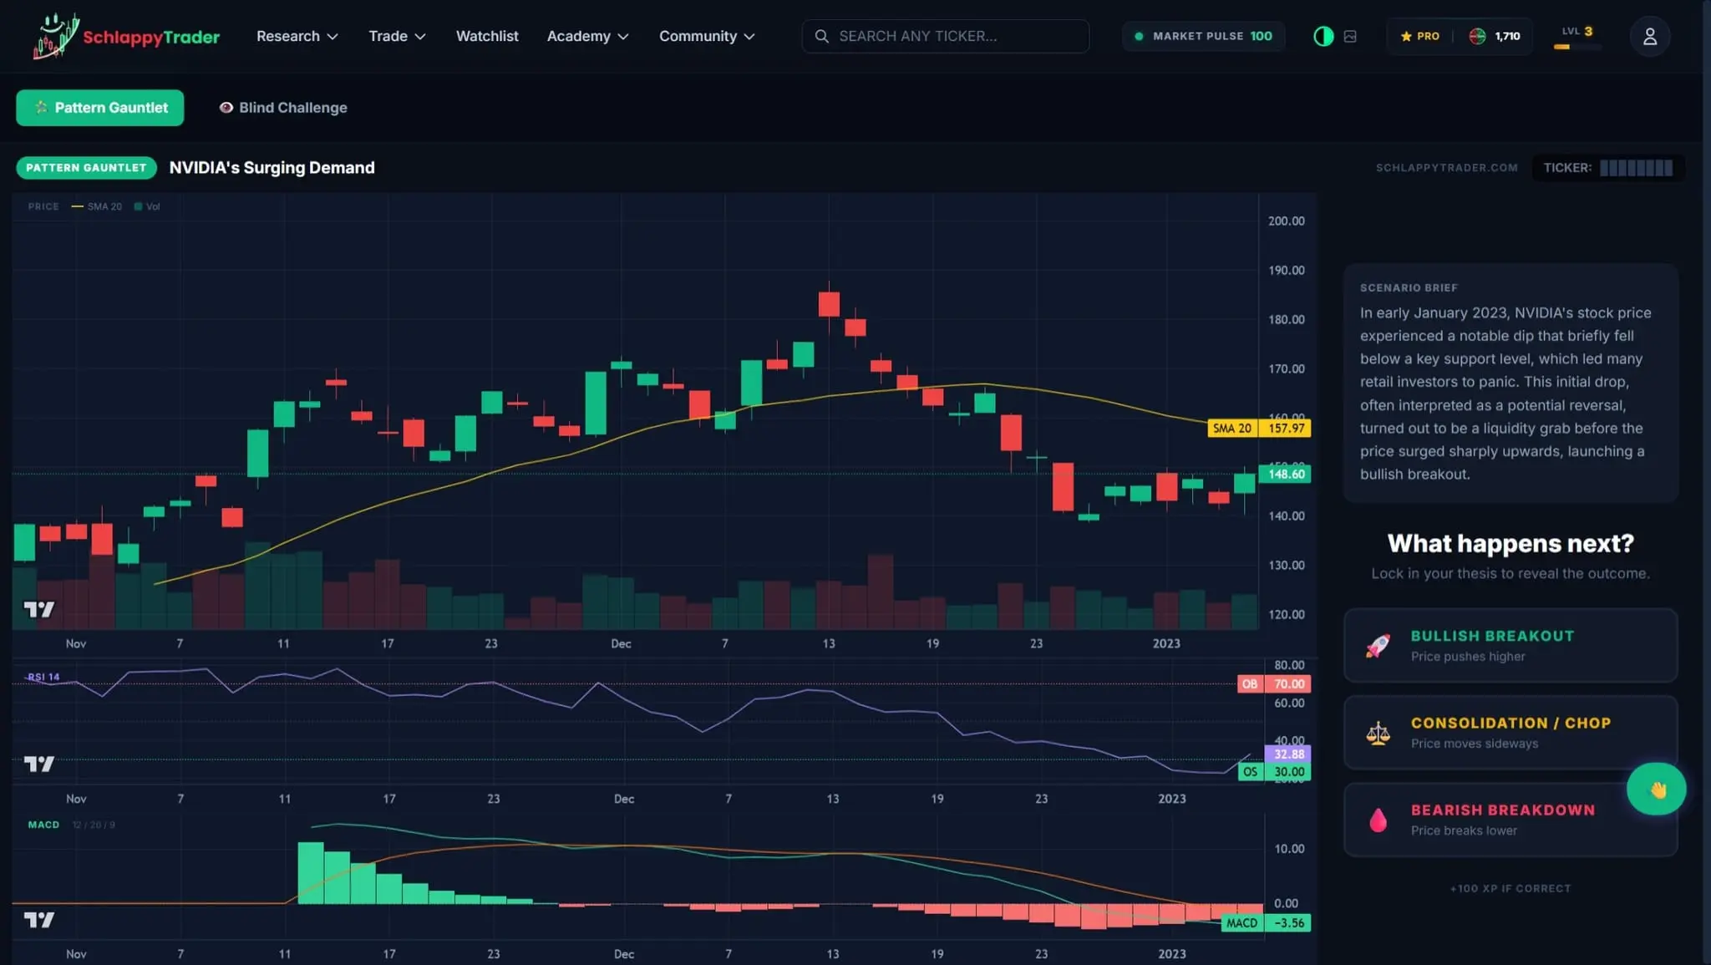Click the small image icon beside theme toggle

1350,36
